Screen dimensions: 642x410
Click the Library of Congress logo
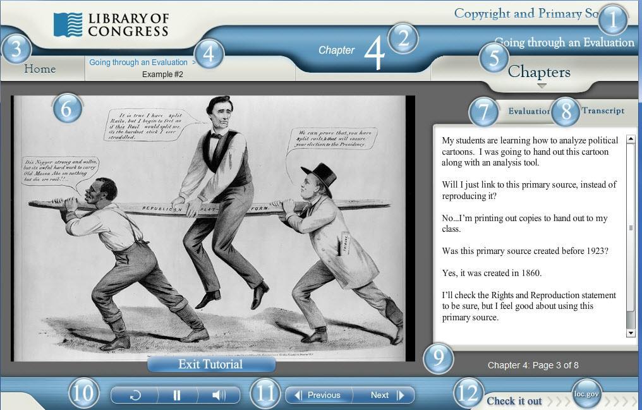pyautogui.click(x=111, y=25)
